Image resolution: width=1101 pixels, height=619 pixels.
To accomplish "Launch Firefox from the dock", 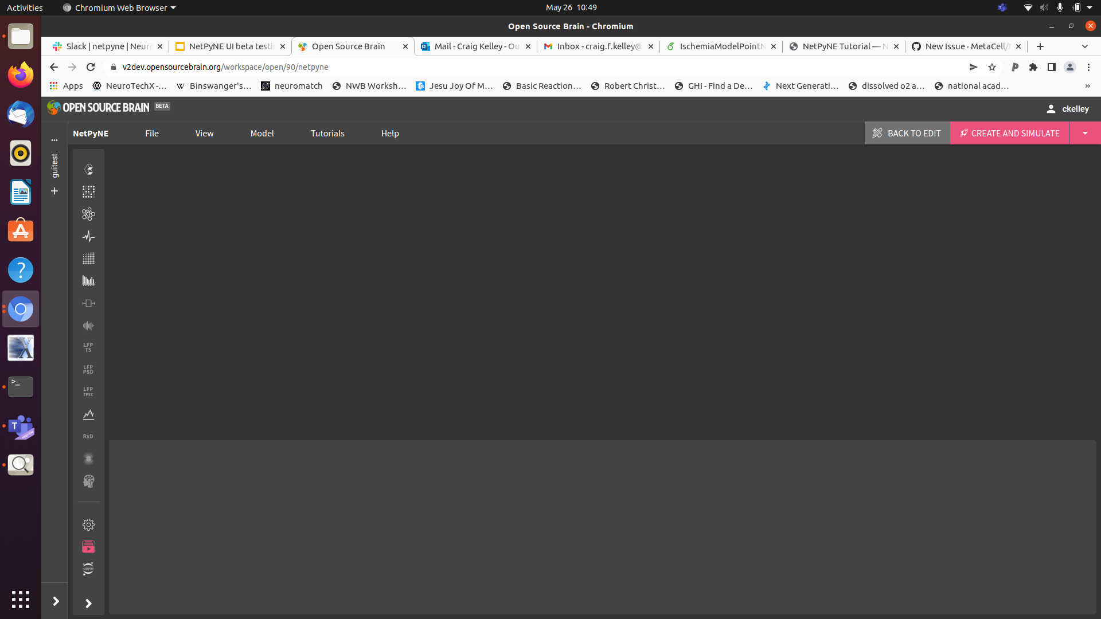I will (21, 75).
